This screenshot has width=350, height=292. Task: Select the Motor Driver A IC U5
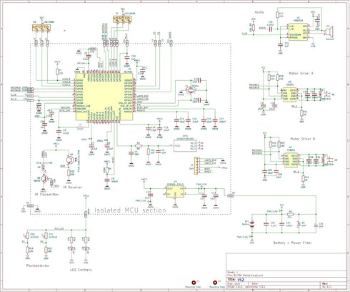[x=289, y=94]
